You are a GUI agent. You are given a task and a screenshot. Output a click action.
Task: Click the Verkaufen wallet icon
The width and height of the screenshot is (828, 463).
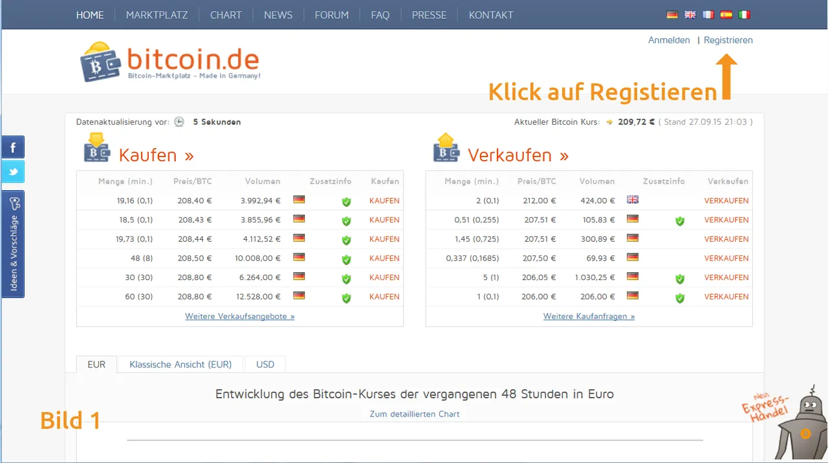(446, 148)
